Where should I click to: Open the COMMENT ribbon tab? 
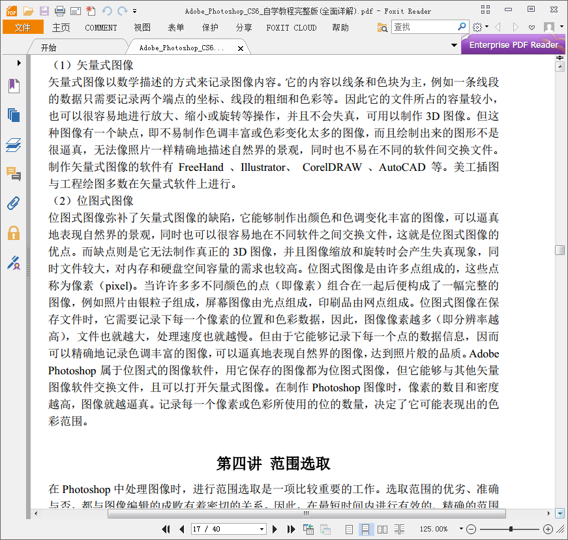click(100, 27)
